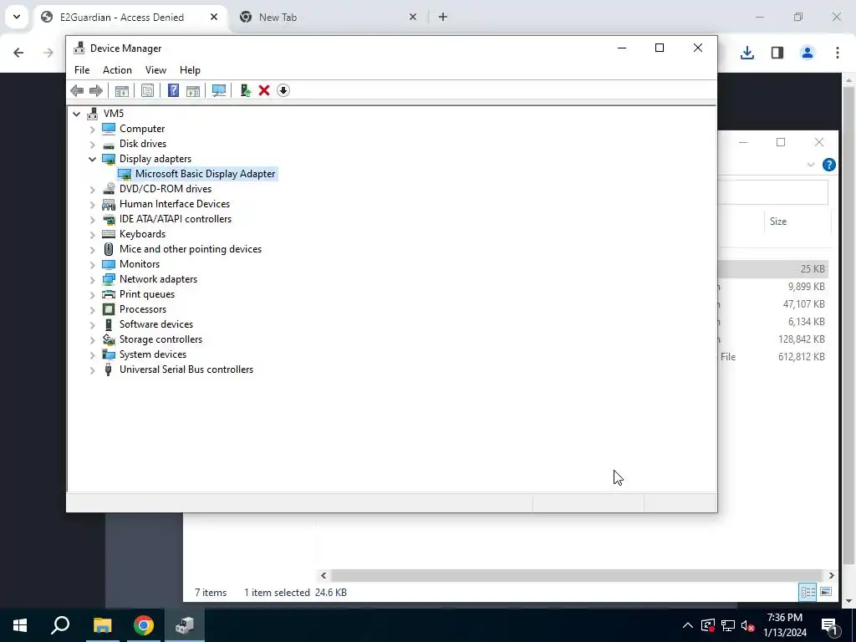856x642 pixels.
Task: Expand the System devices node
Action: tap(92, 354)
